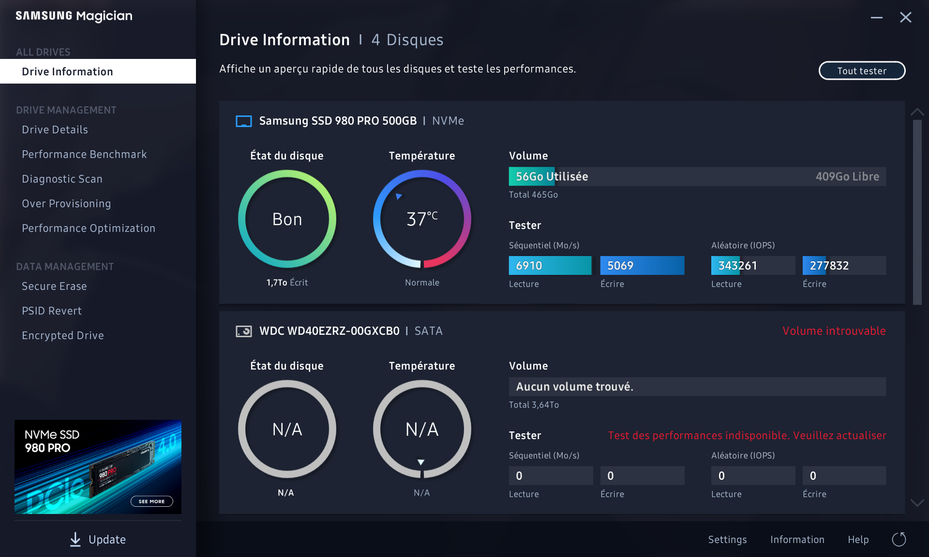The image size is (929, 557).
Task: Open Drive Details page
Action: (x=55, y=129)
